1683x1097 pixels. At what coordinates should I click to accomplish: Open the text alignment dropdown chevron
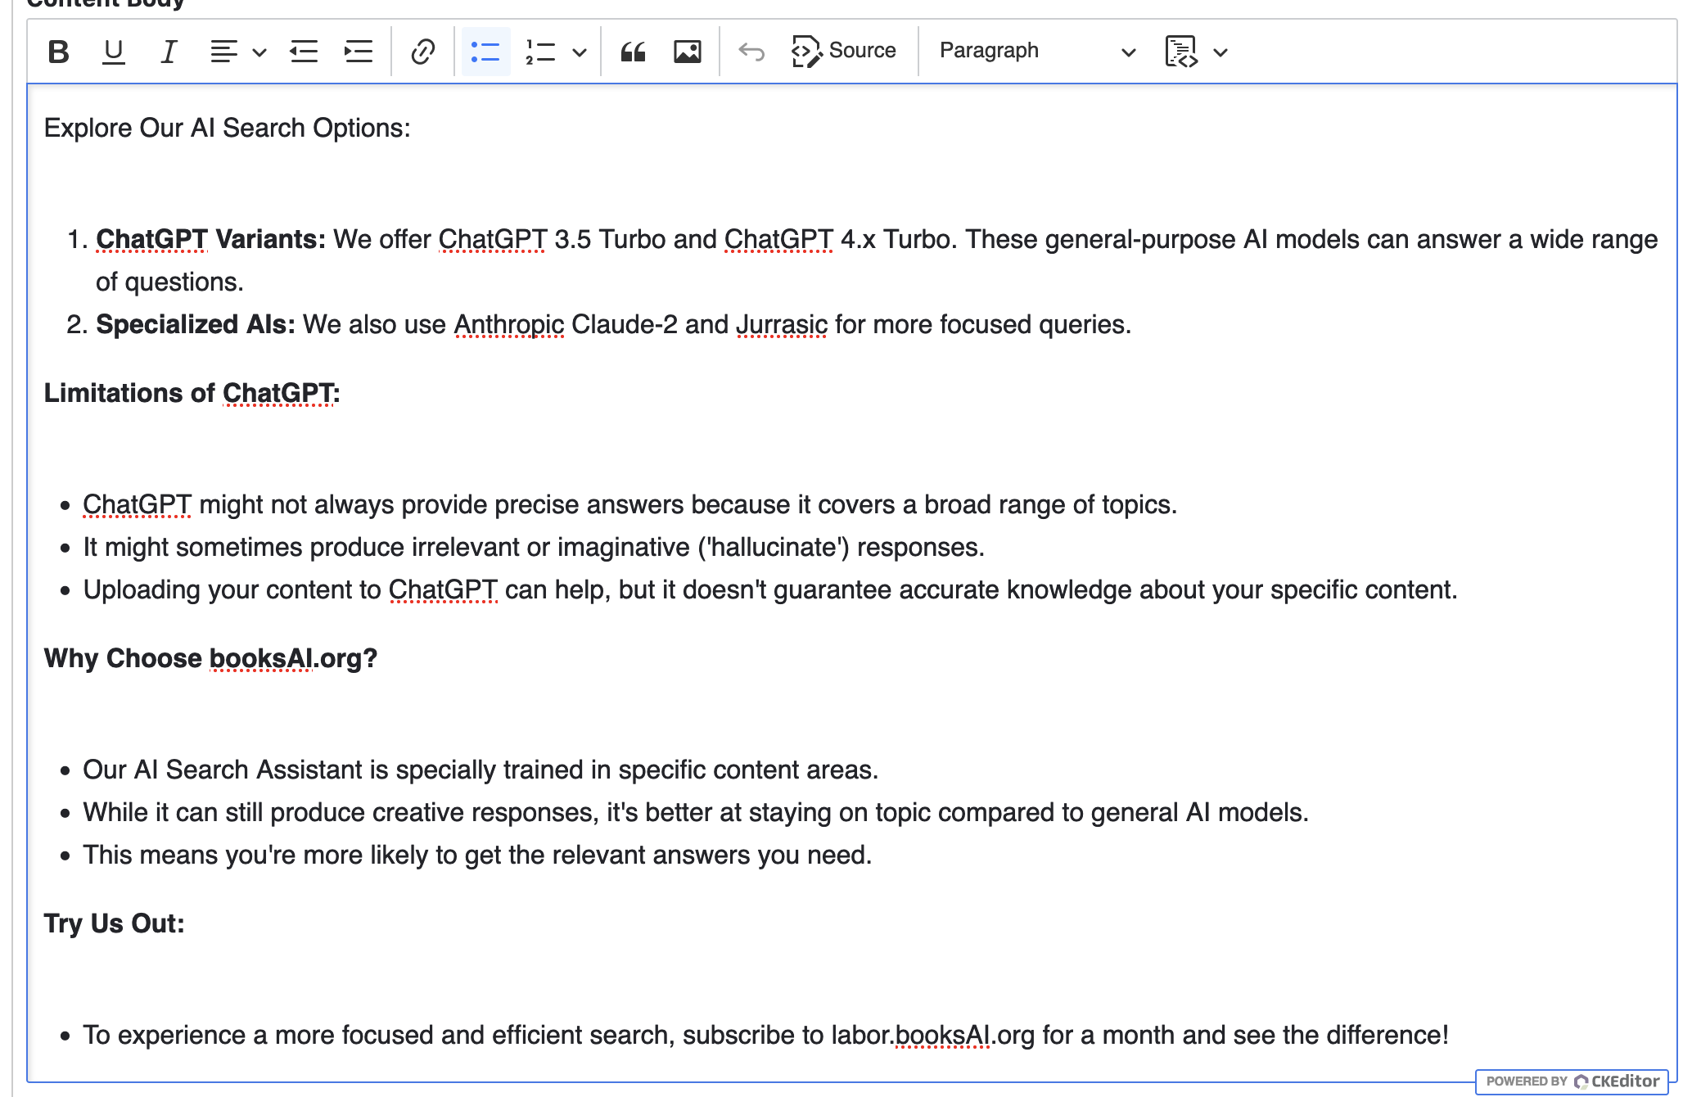tap(259, 52)
